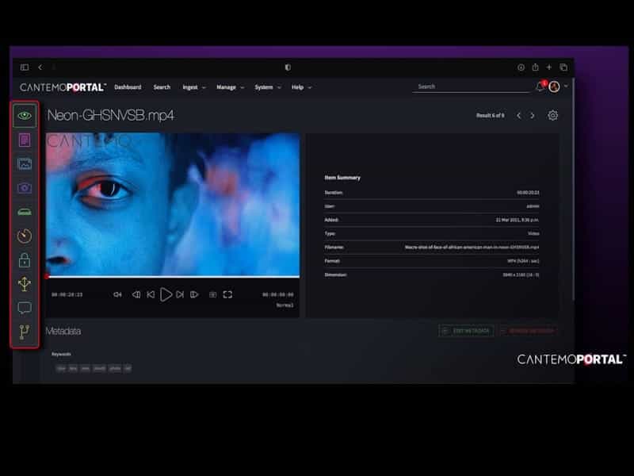Click the Search input field
Image resolution: width=634 pixels, height=476 pixels.
[471, 86]
